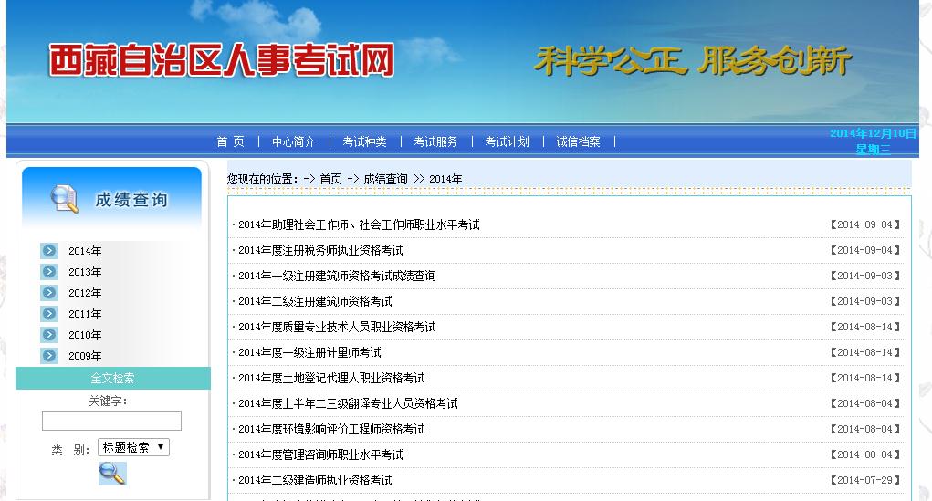
Task: Open the 标题检索 category dropdown
Action: pos(133,447)
